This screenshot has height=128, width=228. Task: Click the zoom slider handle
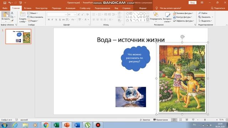tap(205, 120)
